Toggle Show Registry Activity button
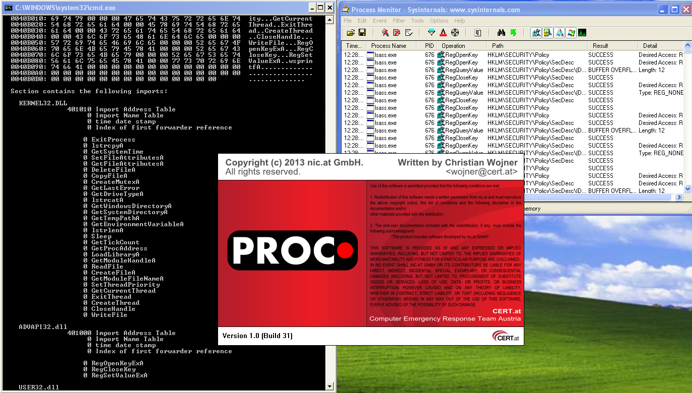Image resolution: width=692 pixels, height=393 pixels. (x=536, y=33)
